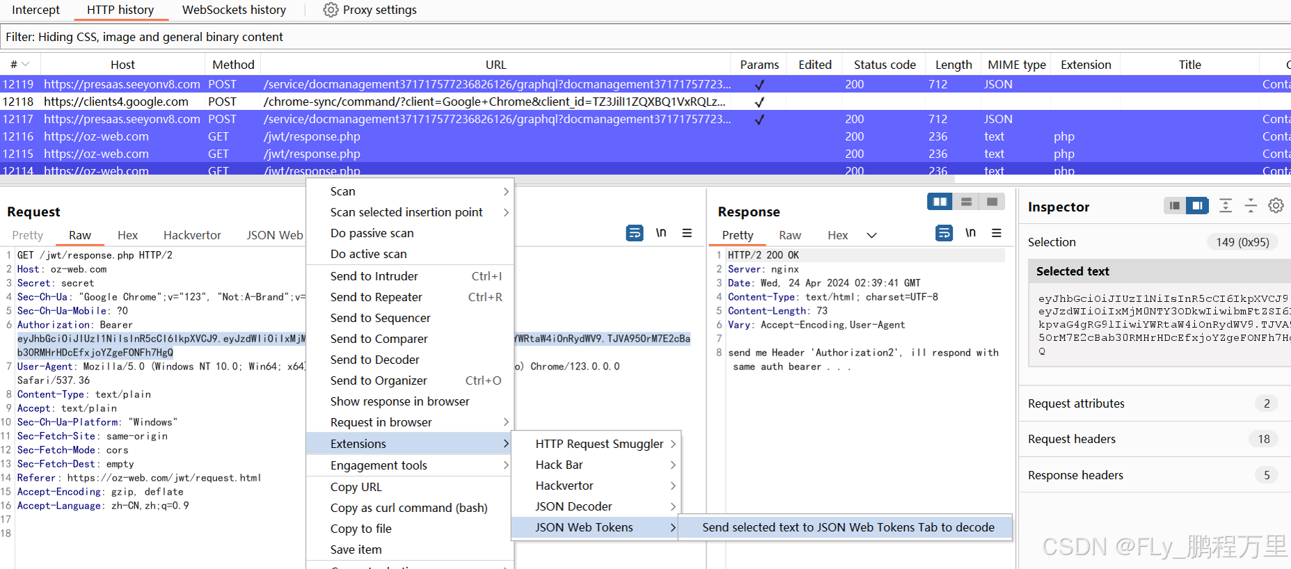Switch Inspector to left docking layout
Viewport: 1291px width, 569px height.
tap(1175, 206)
